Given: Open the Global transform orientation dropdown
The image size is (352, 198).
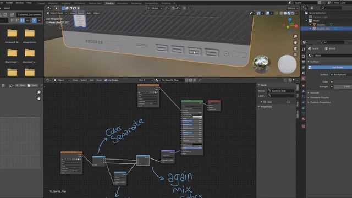Looking at the screenshot, I should [x=155, y=8].
